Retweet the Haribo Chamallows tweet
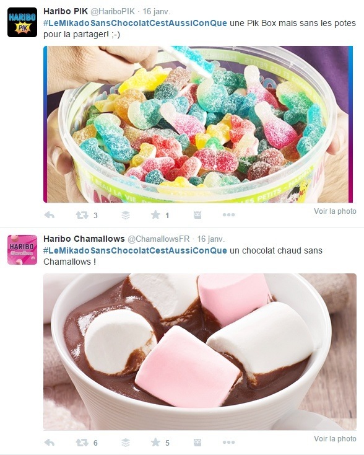The height and width of the screenshot is (455, 364). (x=82, y=443)
